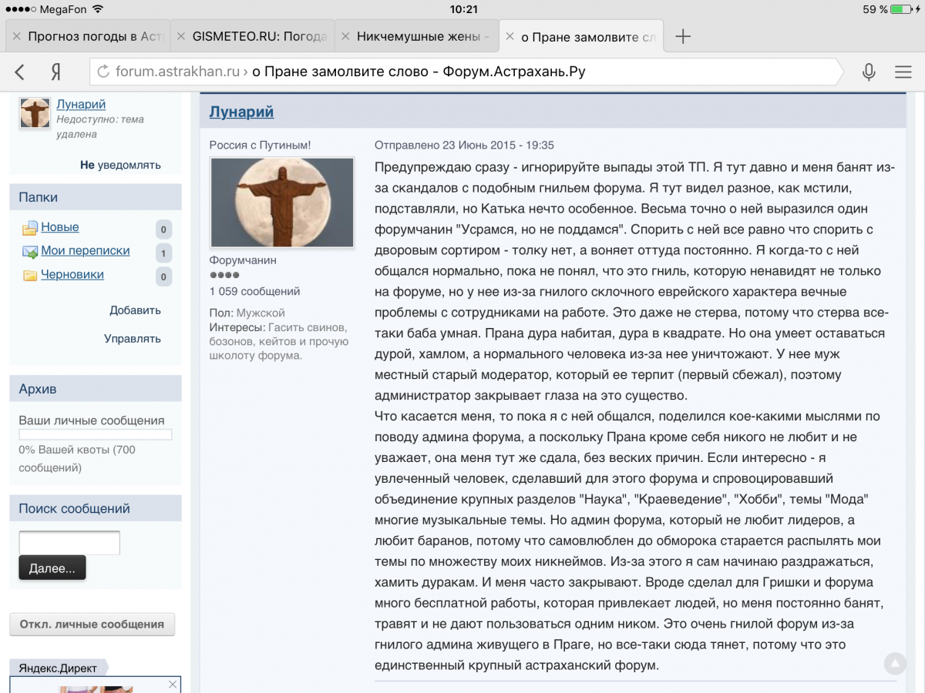Click the message quota progress bar
This screenshot has width=925, height=693.
click(x=96, y=435)
